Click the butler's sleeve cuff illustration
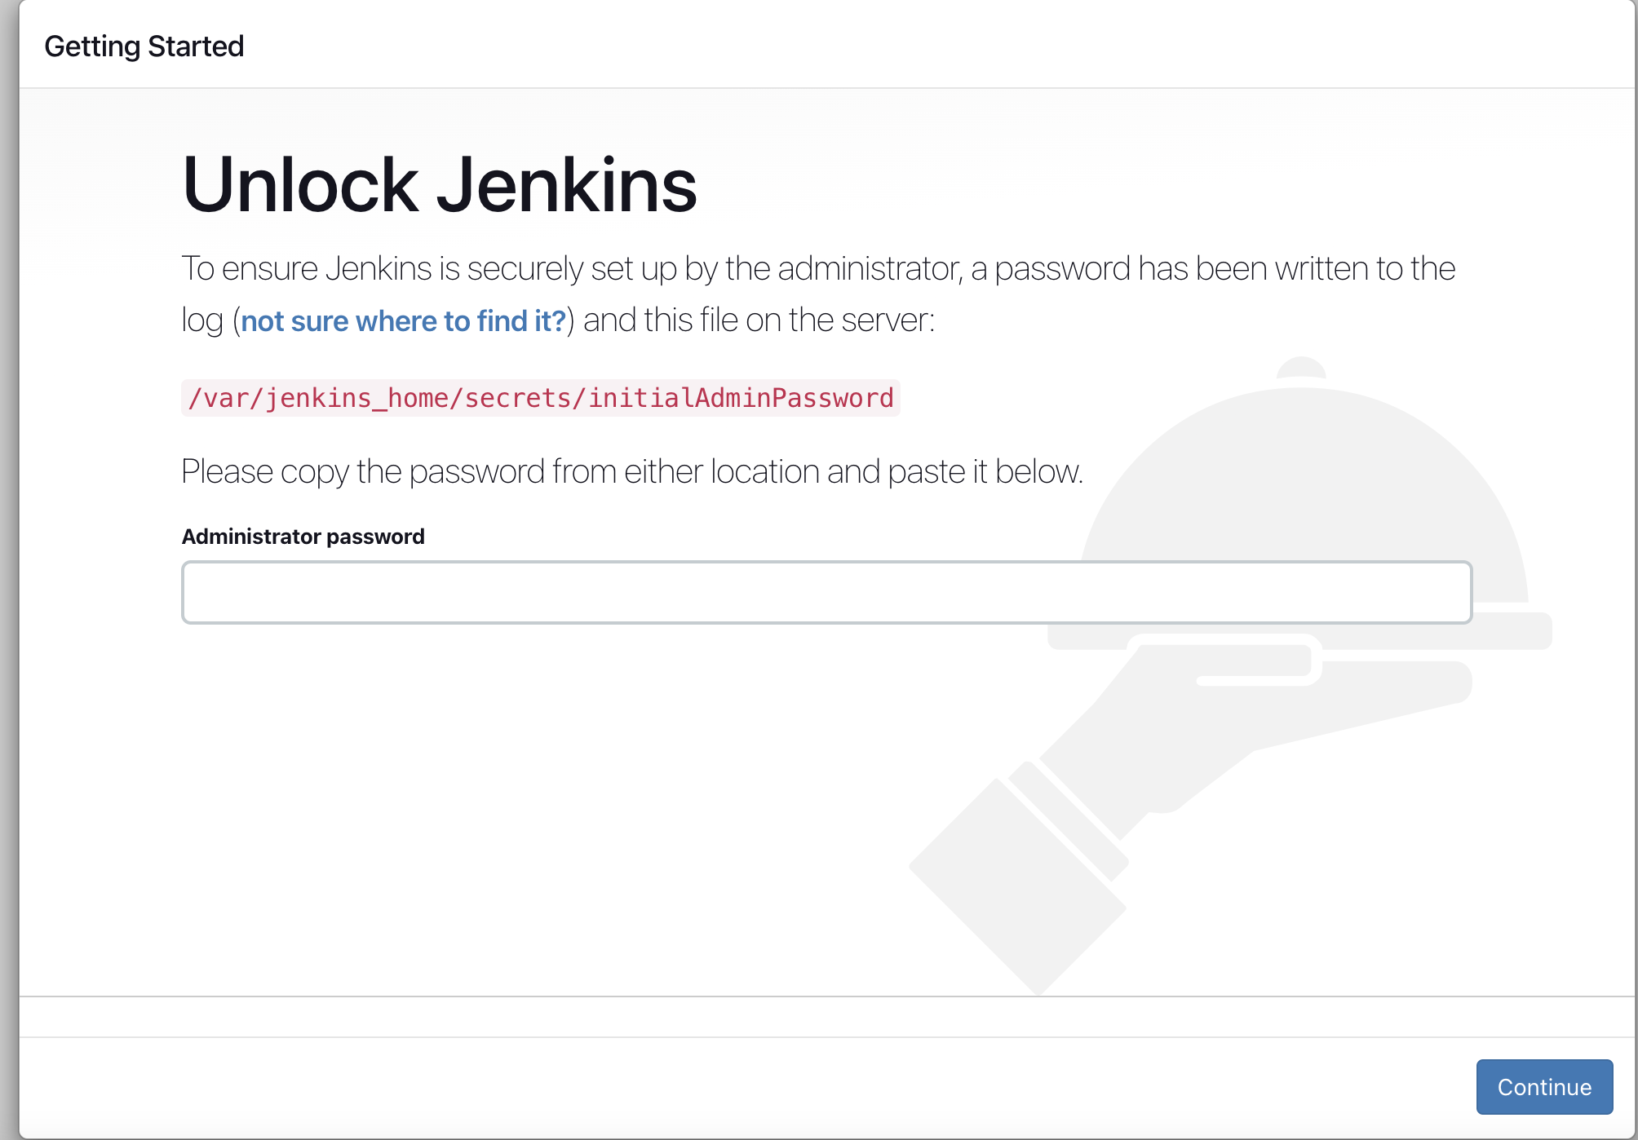Screen dimensions: 1638x1140 pyautogui.click(x=1069, y=820)
